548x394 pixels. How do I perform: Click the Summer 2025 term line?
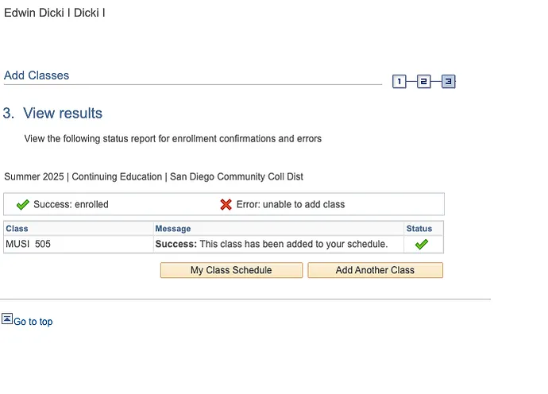click(153, 176)
